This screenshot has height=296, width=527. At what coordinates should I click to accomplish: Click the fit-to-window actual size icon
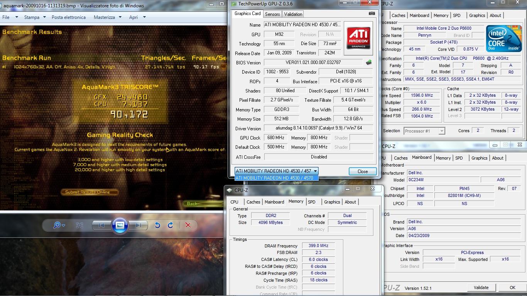[79, 225]
